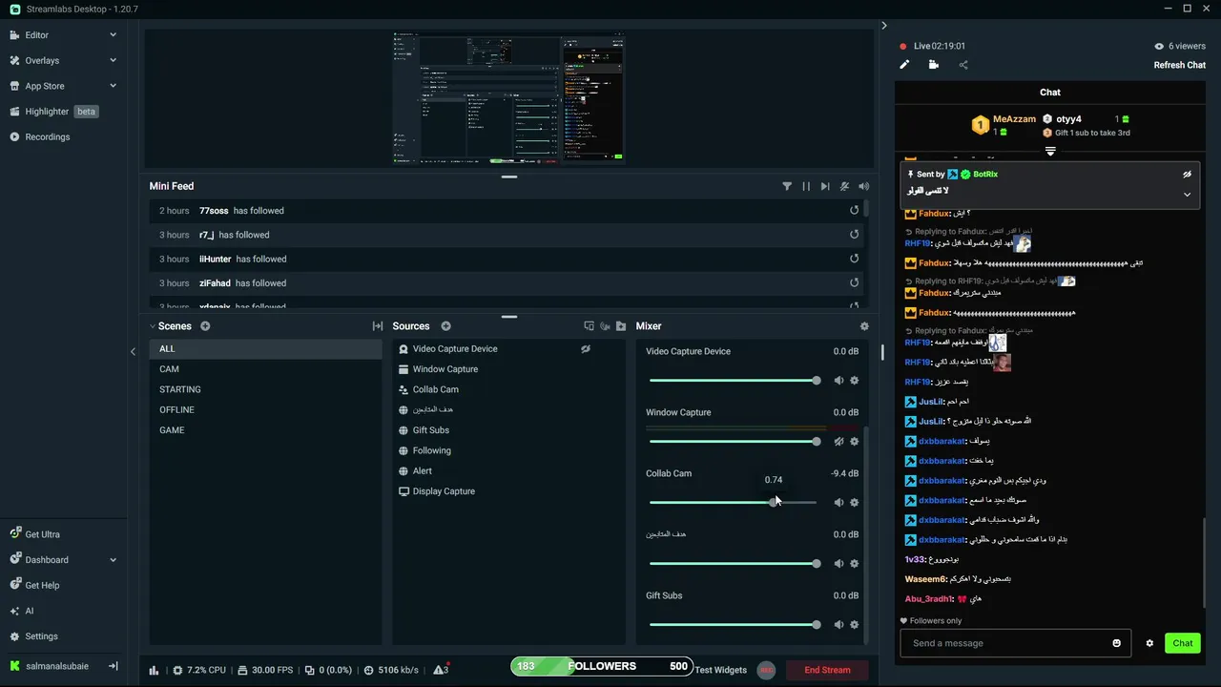Pause the Mini Feed alert queue

tap(806, 186)
